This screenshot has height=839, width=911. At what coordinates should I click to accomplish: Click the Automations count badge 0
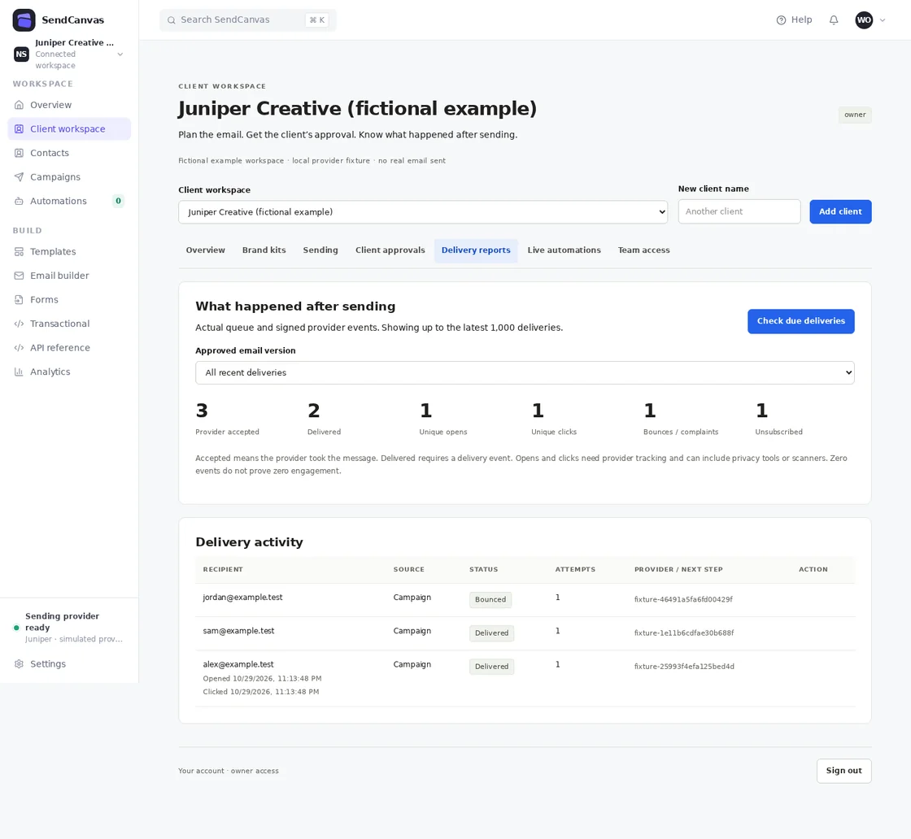click(118, 201)
